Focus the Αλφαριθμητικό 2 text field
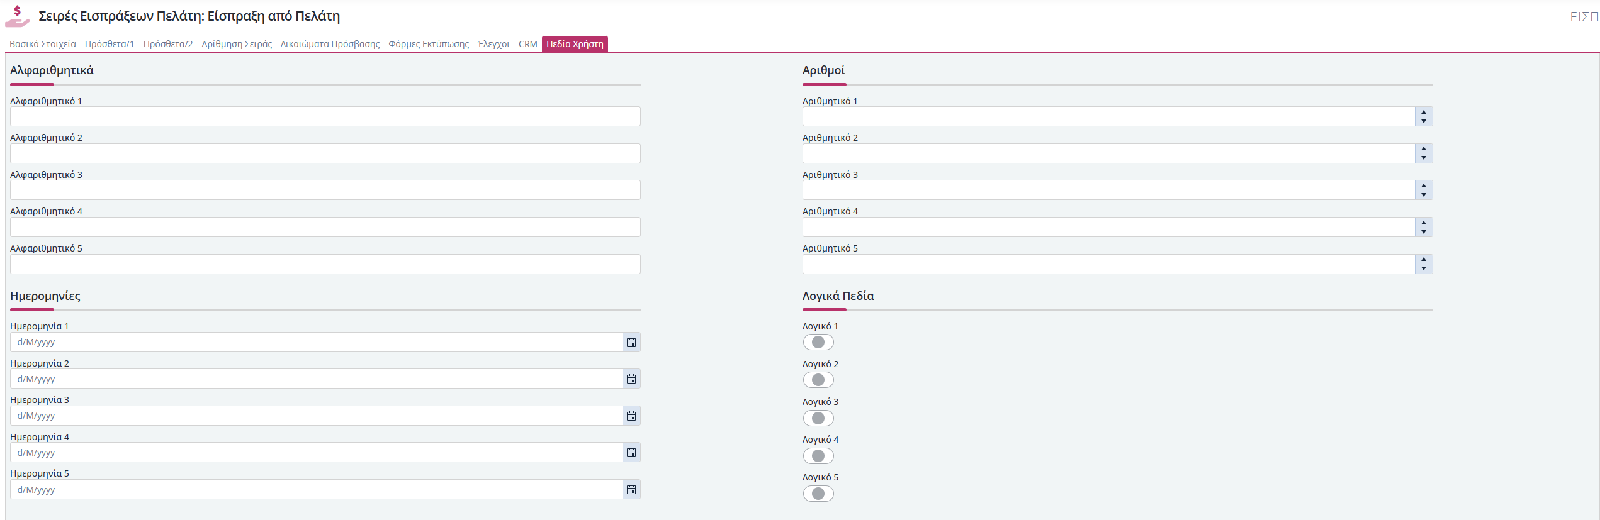Viewport: 1600px width, 520px height. click(x=325, y=153)
